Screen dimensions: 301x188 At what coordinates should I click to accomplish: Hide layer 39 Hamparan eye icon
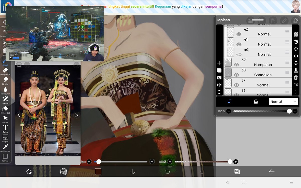click(236, 65)
